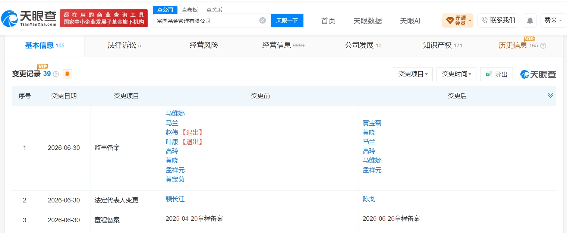
Task: Select the 查公司 search tab
Action: point(165,10)
